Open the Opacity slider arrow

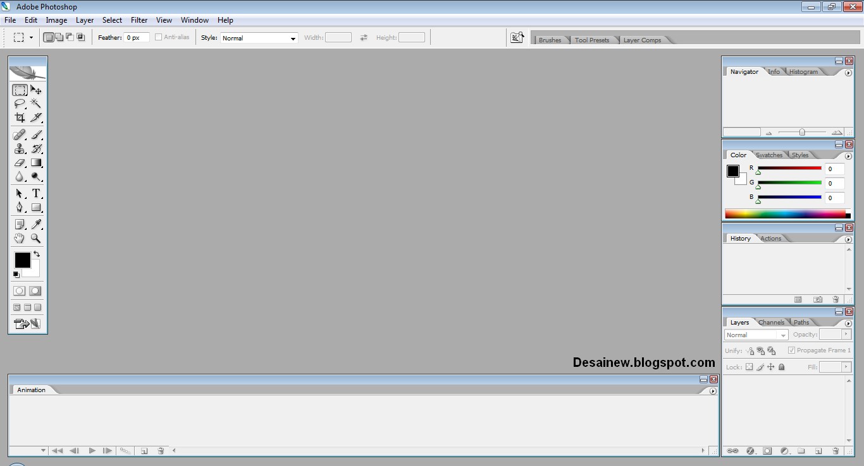(846, 334)
